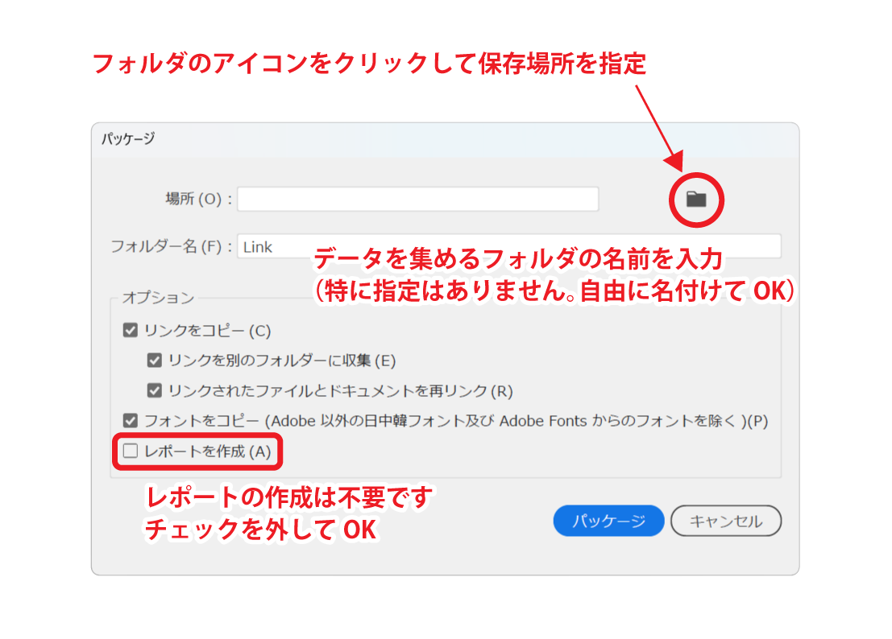Disable リンクを別のフォルダーに収集 (E)
Image resolution: width=892 pixels, height=639 pixels.
[x=155, y=360]
